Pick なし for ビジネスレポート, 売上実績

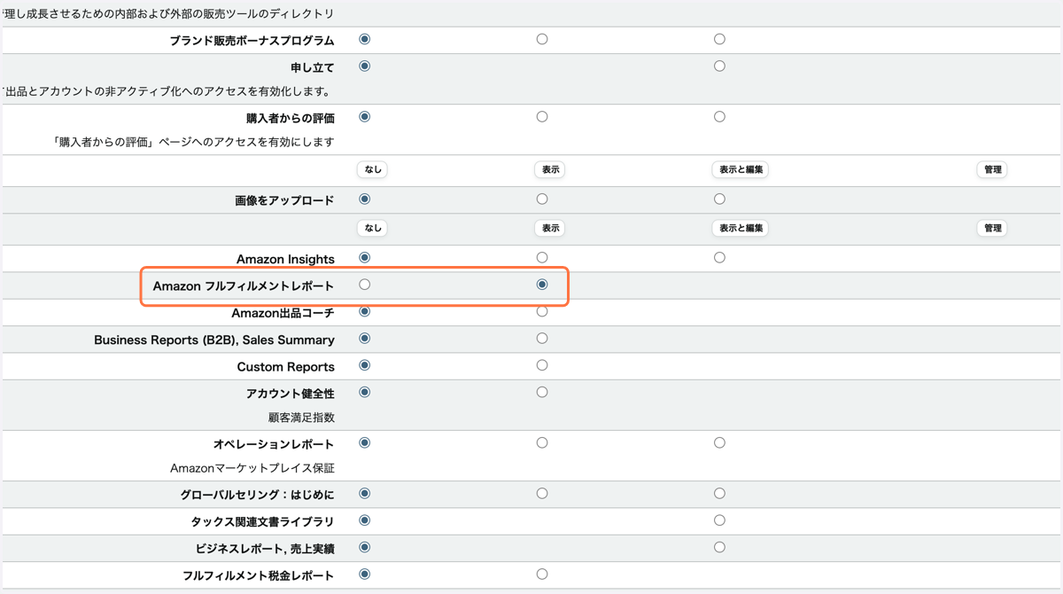coord(364,547)
